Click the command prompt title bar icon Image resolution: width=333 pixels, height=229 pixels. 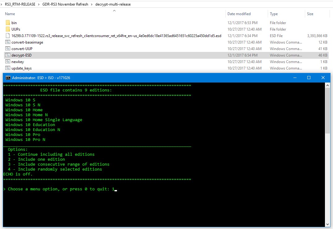(8, 78)
